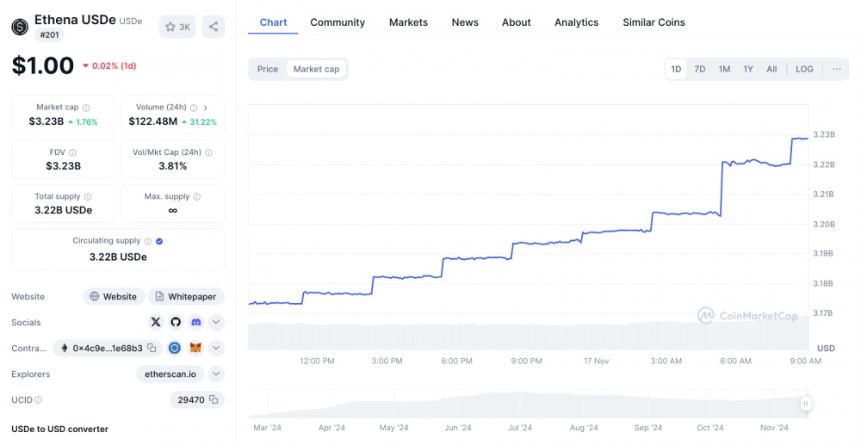Open the News tab
The height and width of the screenshot is (445, 861).
coord(465,22)
